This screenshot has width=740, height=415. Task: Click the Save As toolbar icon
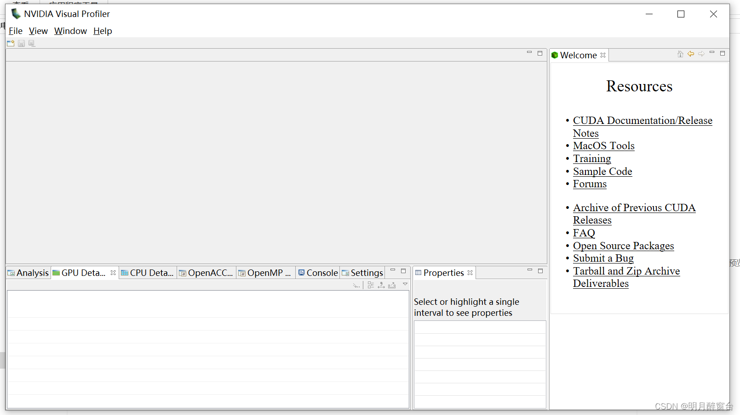[32, 43]
